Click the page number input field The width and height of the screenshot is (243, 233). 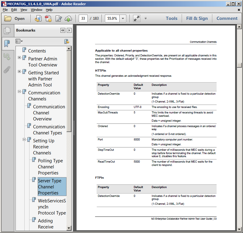tap(83, 19)
